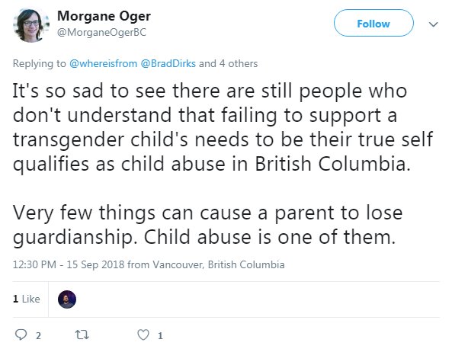Expand the tweet options chevron
This screenshot has height=349, width=452.
pyautogui.click(x=433, y=24)
